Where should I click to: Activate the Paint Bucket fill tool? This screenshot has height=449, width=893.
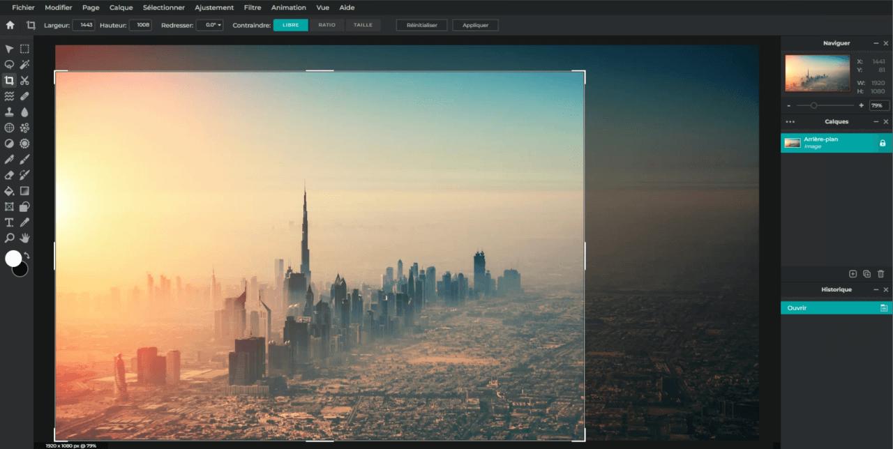(x=9, y=191)
